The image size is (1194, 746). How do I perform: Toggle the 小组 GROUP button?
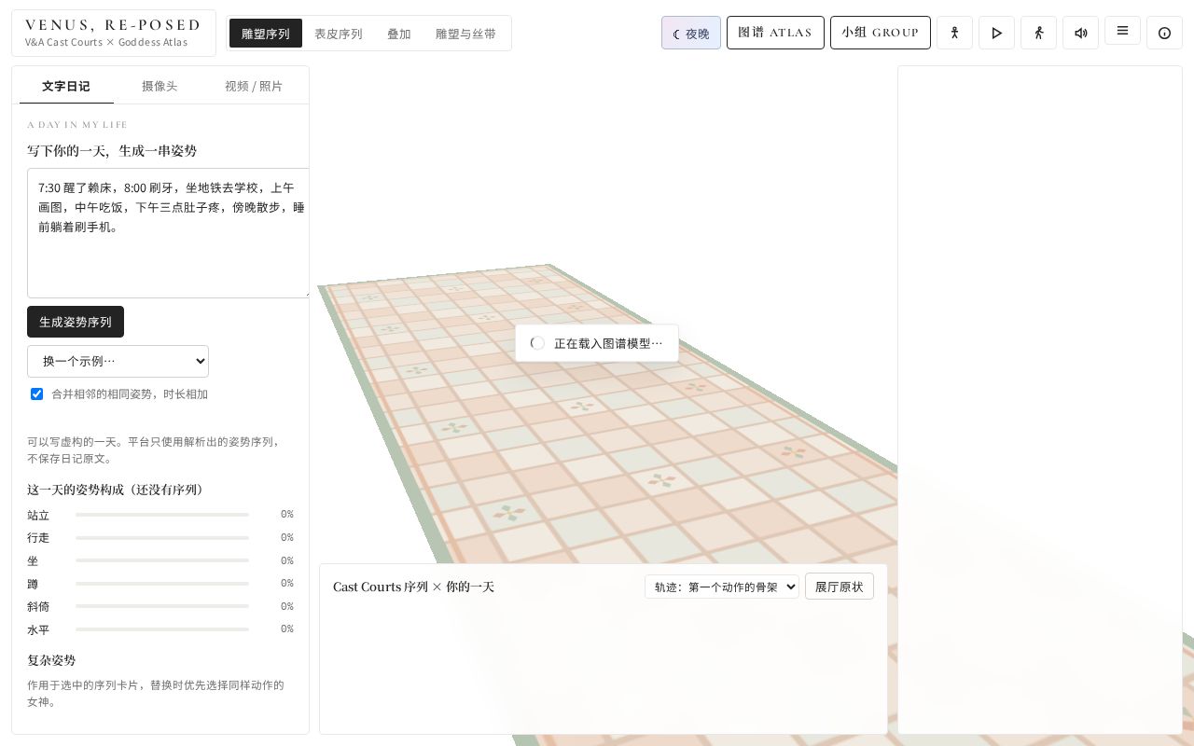pos(881,33)
